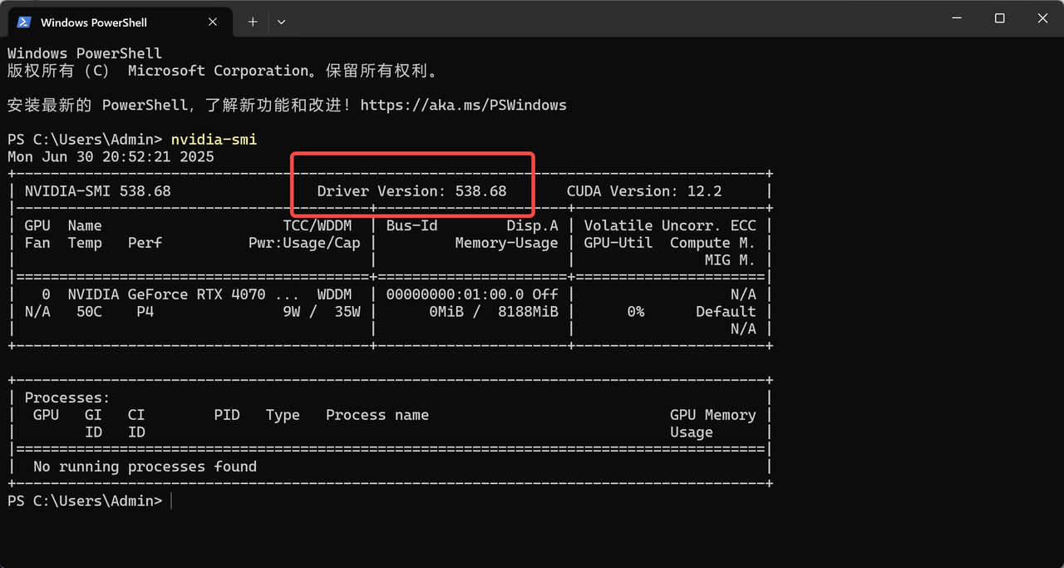Click the Pwr:Usage/Cap column header
The image size is (1064, 568).
pos(304,243)
